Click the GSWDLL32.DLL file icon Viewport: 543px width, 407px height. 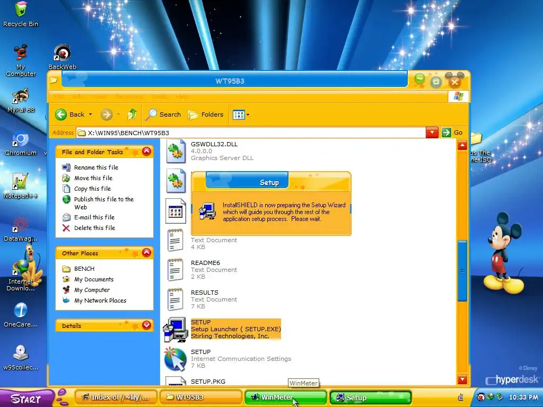tap(176, 151)
